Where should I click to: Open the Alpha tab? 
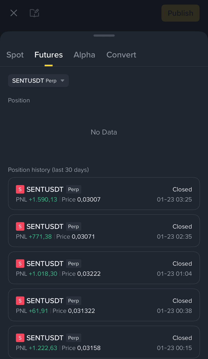pyautogui.click(x=84, y=55)
